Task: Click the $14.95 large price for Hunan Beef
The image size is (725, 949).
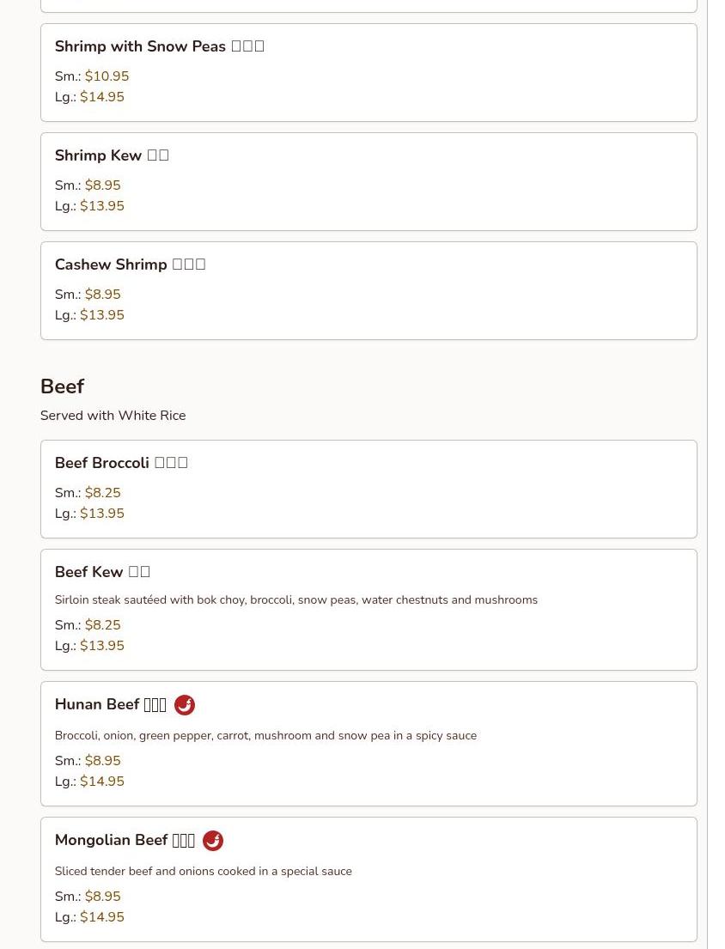Action: pos(102,782)
